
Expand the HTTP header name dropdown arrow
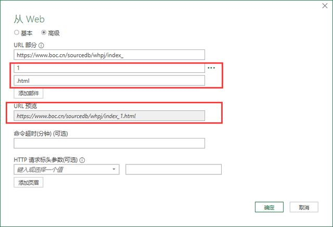(x=114, y=170)
